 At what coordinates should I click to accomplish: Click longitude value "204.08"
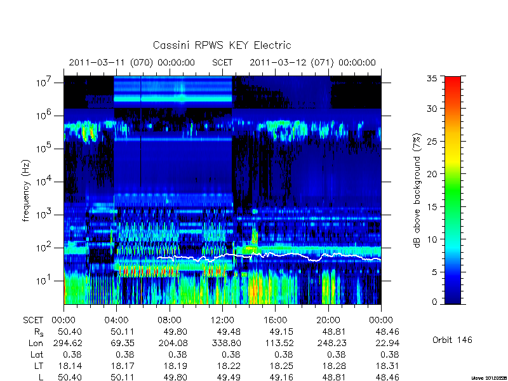pos(173,343)
